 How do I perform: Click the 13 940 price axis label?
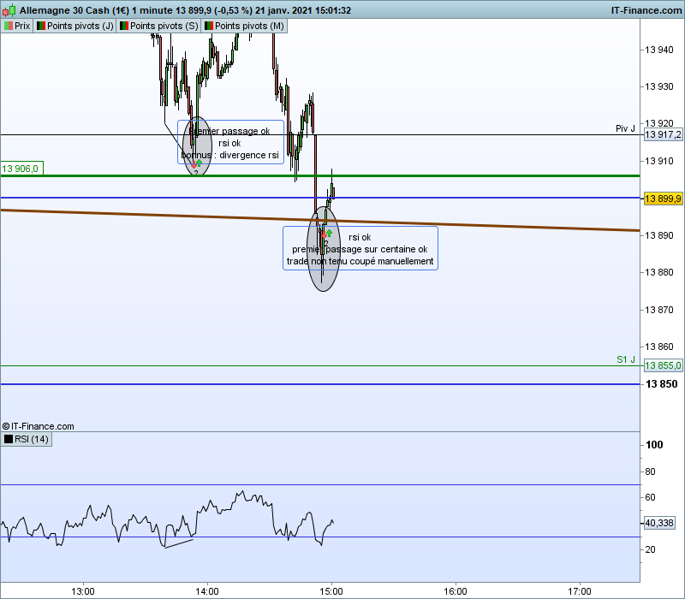click(659, 50)
